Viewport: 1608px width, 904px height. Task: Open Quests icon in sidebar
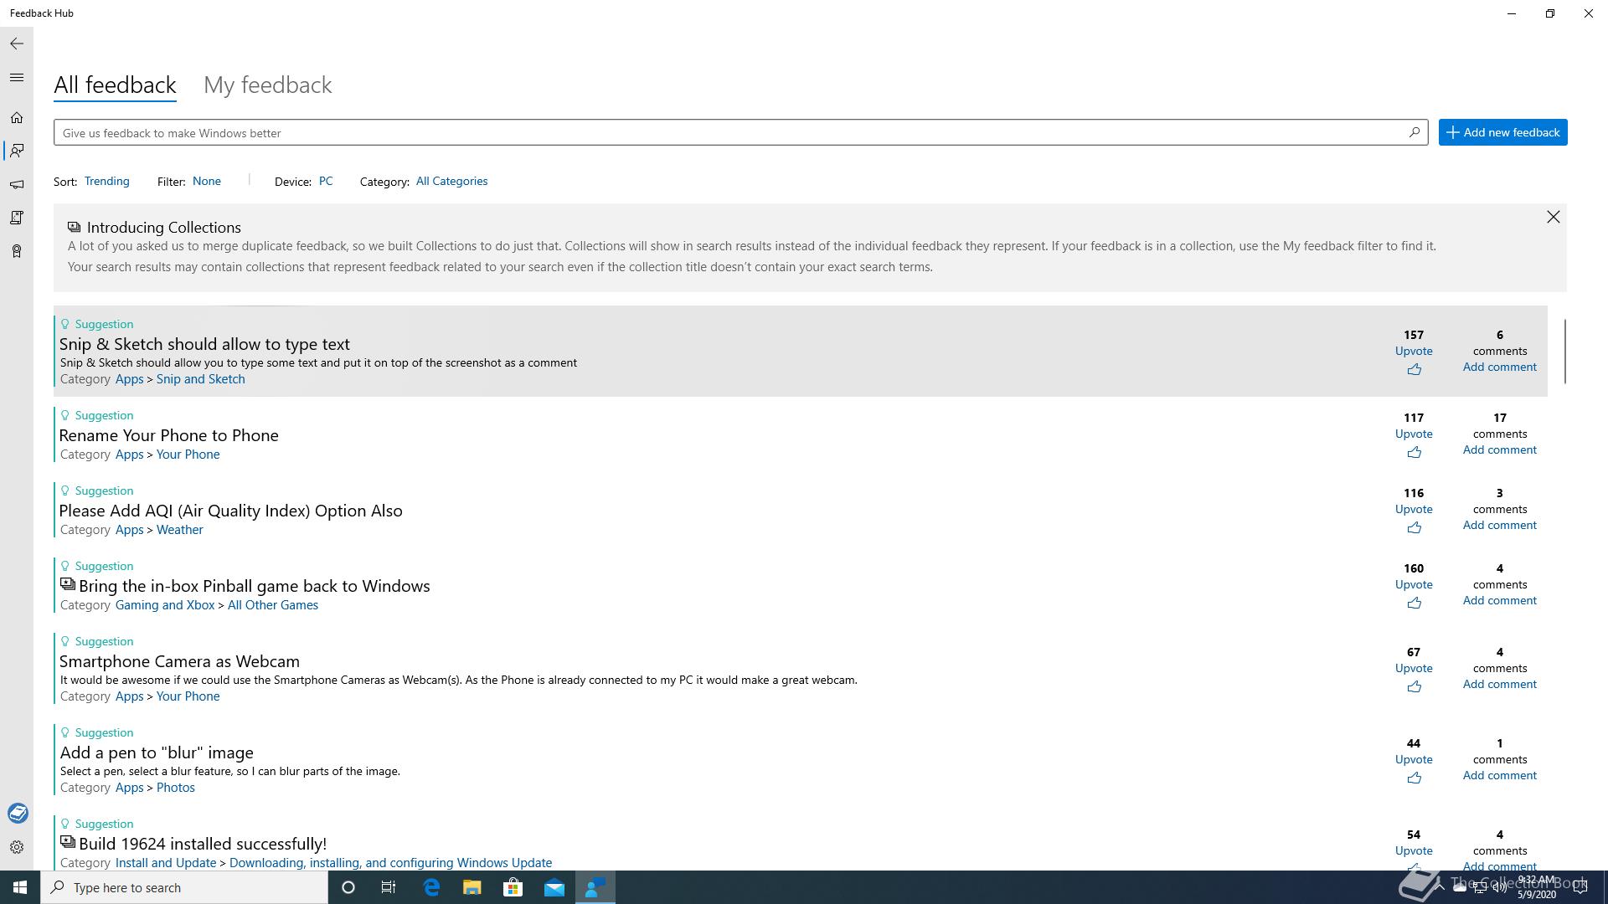(17, 218)
